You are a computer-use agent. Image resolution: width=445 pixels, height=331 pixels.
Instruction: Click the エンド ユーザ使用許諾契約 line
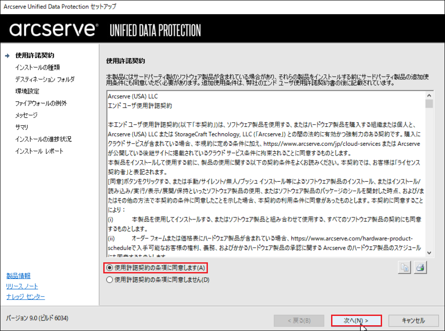(140, 106)
